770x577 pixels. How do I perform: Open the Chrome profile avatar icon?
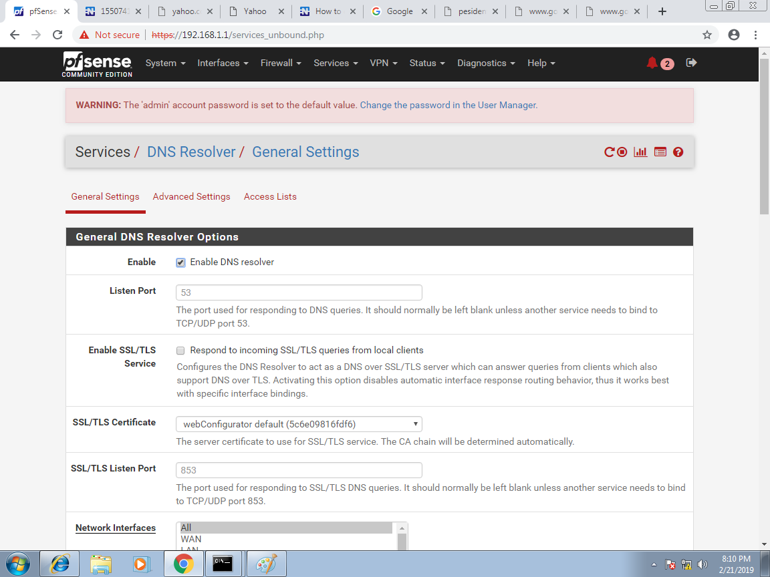(734, 35)
